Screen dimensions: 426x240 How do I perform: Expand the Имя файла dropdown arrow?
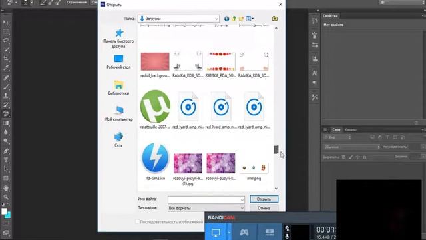coord(242,200)
